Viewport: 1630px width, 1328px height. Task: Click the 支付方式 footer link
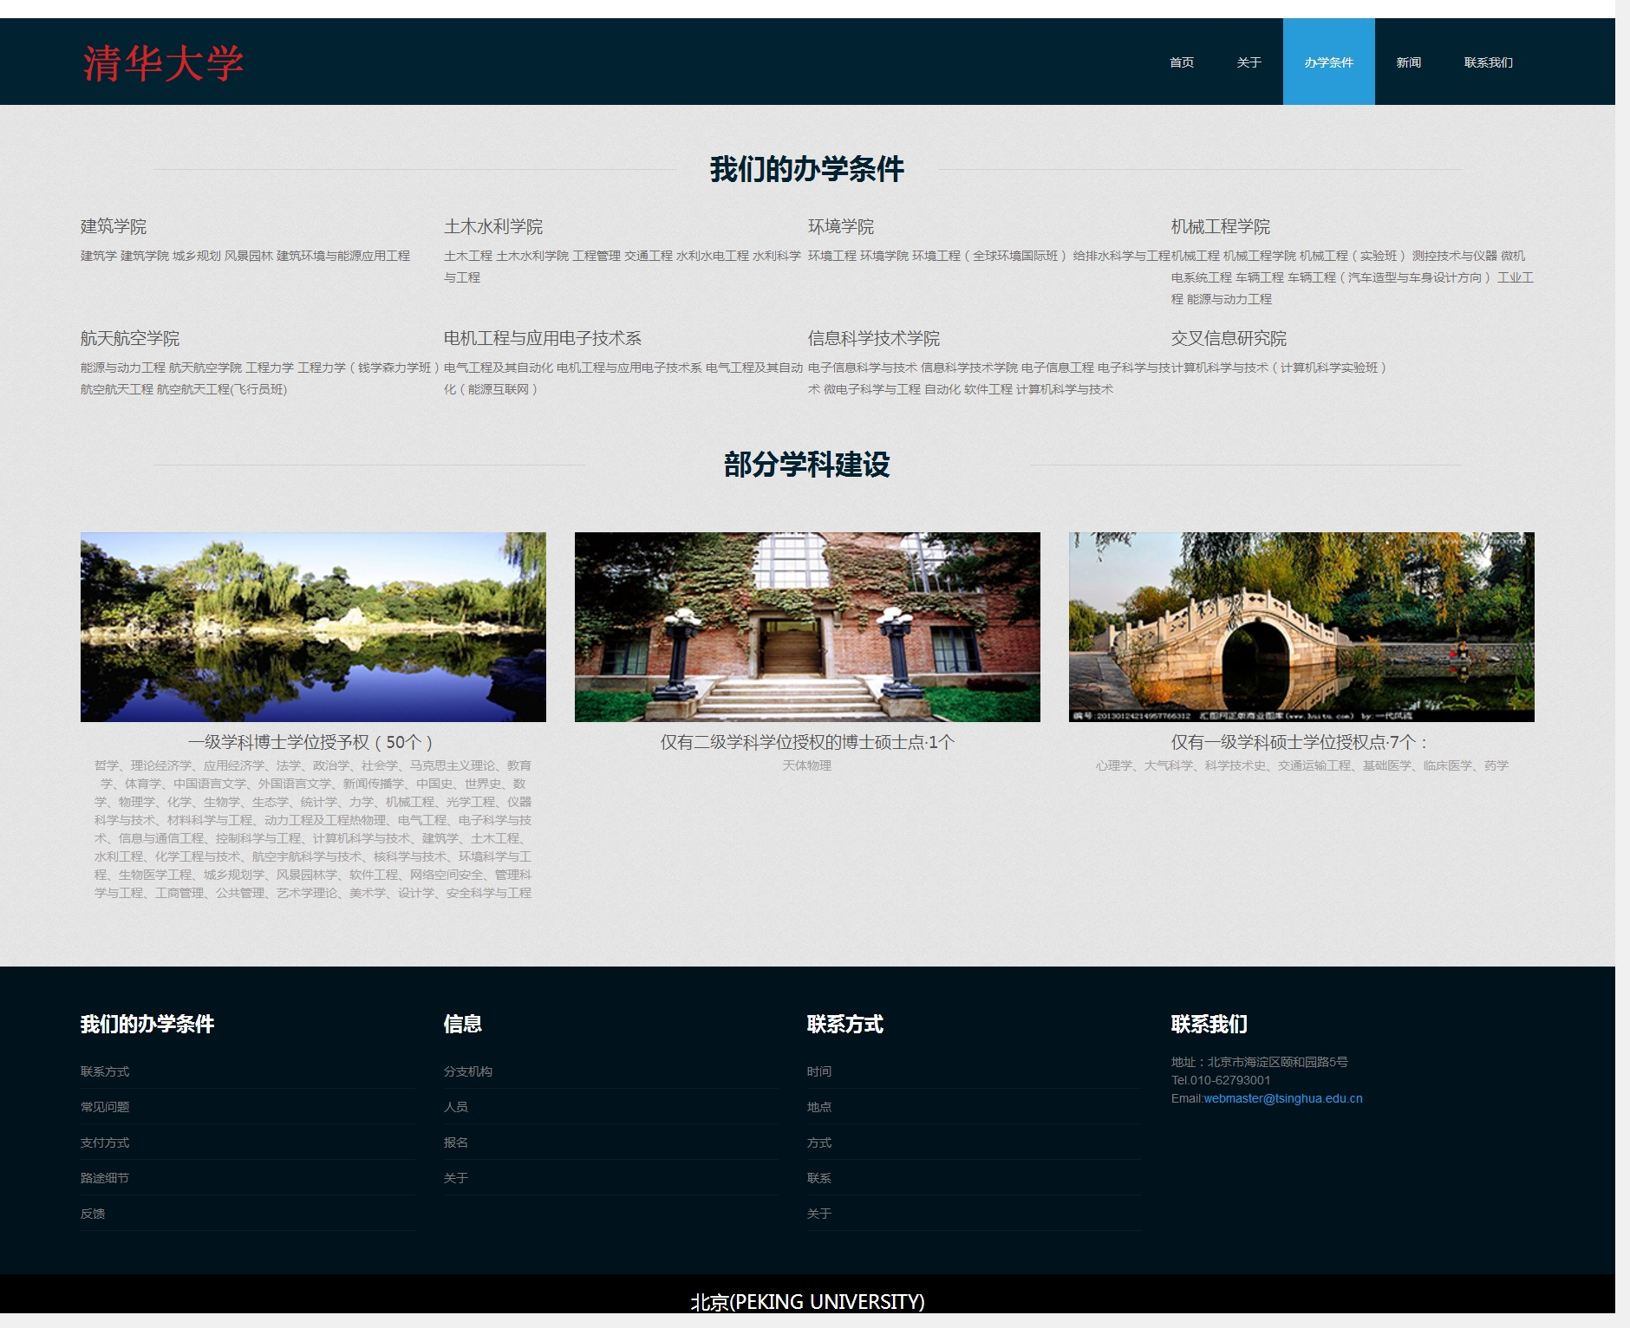105,1142
